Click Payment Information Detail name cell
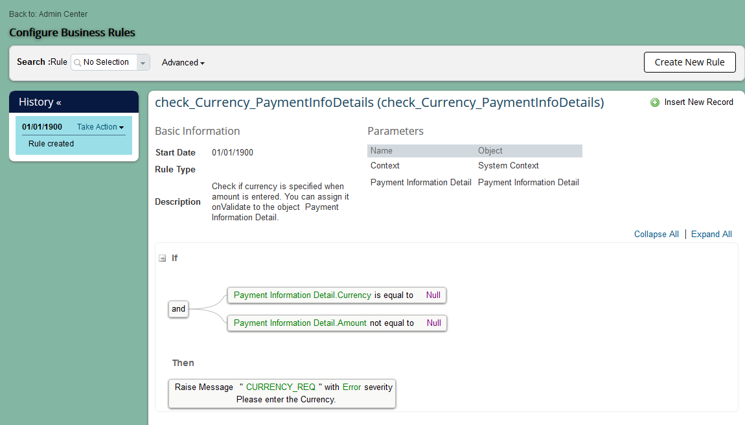The image size is (745, 425). coord(420,183)
